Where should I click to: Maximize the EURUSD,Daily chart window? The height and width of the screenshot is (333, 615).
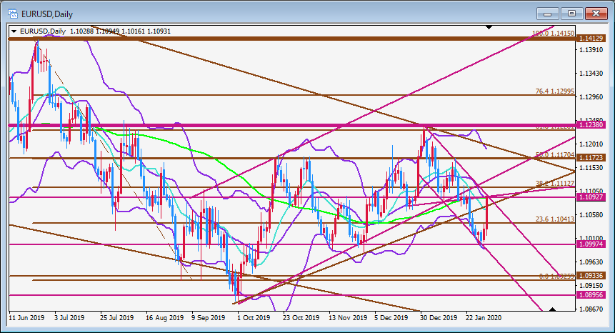(571, 14)
